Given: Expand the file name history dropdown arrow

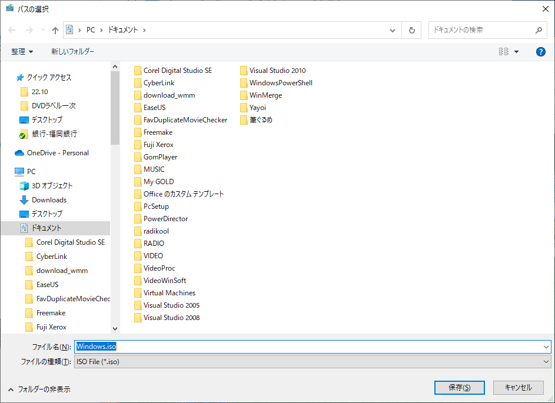Looking at the screenshot, I should pos(546,347).
